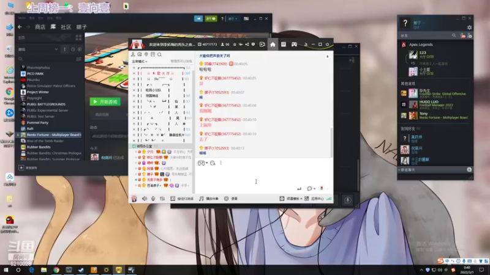Open the Windows Start menu
Viewport: 490px width, 275px height.
6,270
